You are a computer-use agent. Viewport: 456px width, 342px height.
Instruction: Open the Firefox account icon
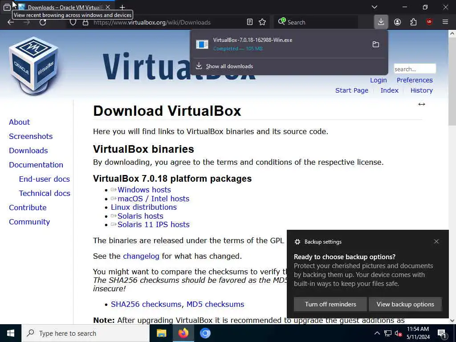point(397,22)
